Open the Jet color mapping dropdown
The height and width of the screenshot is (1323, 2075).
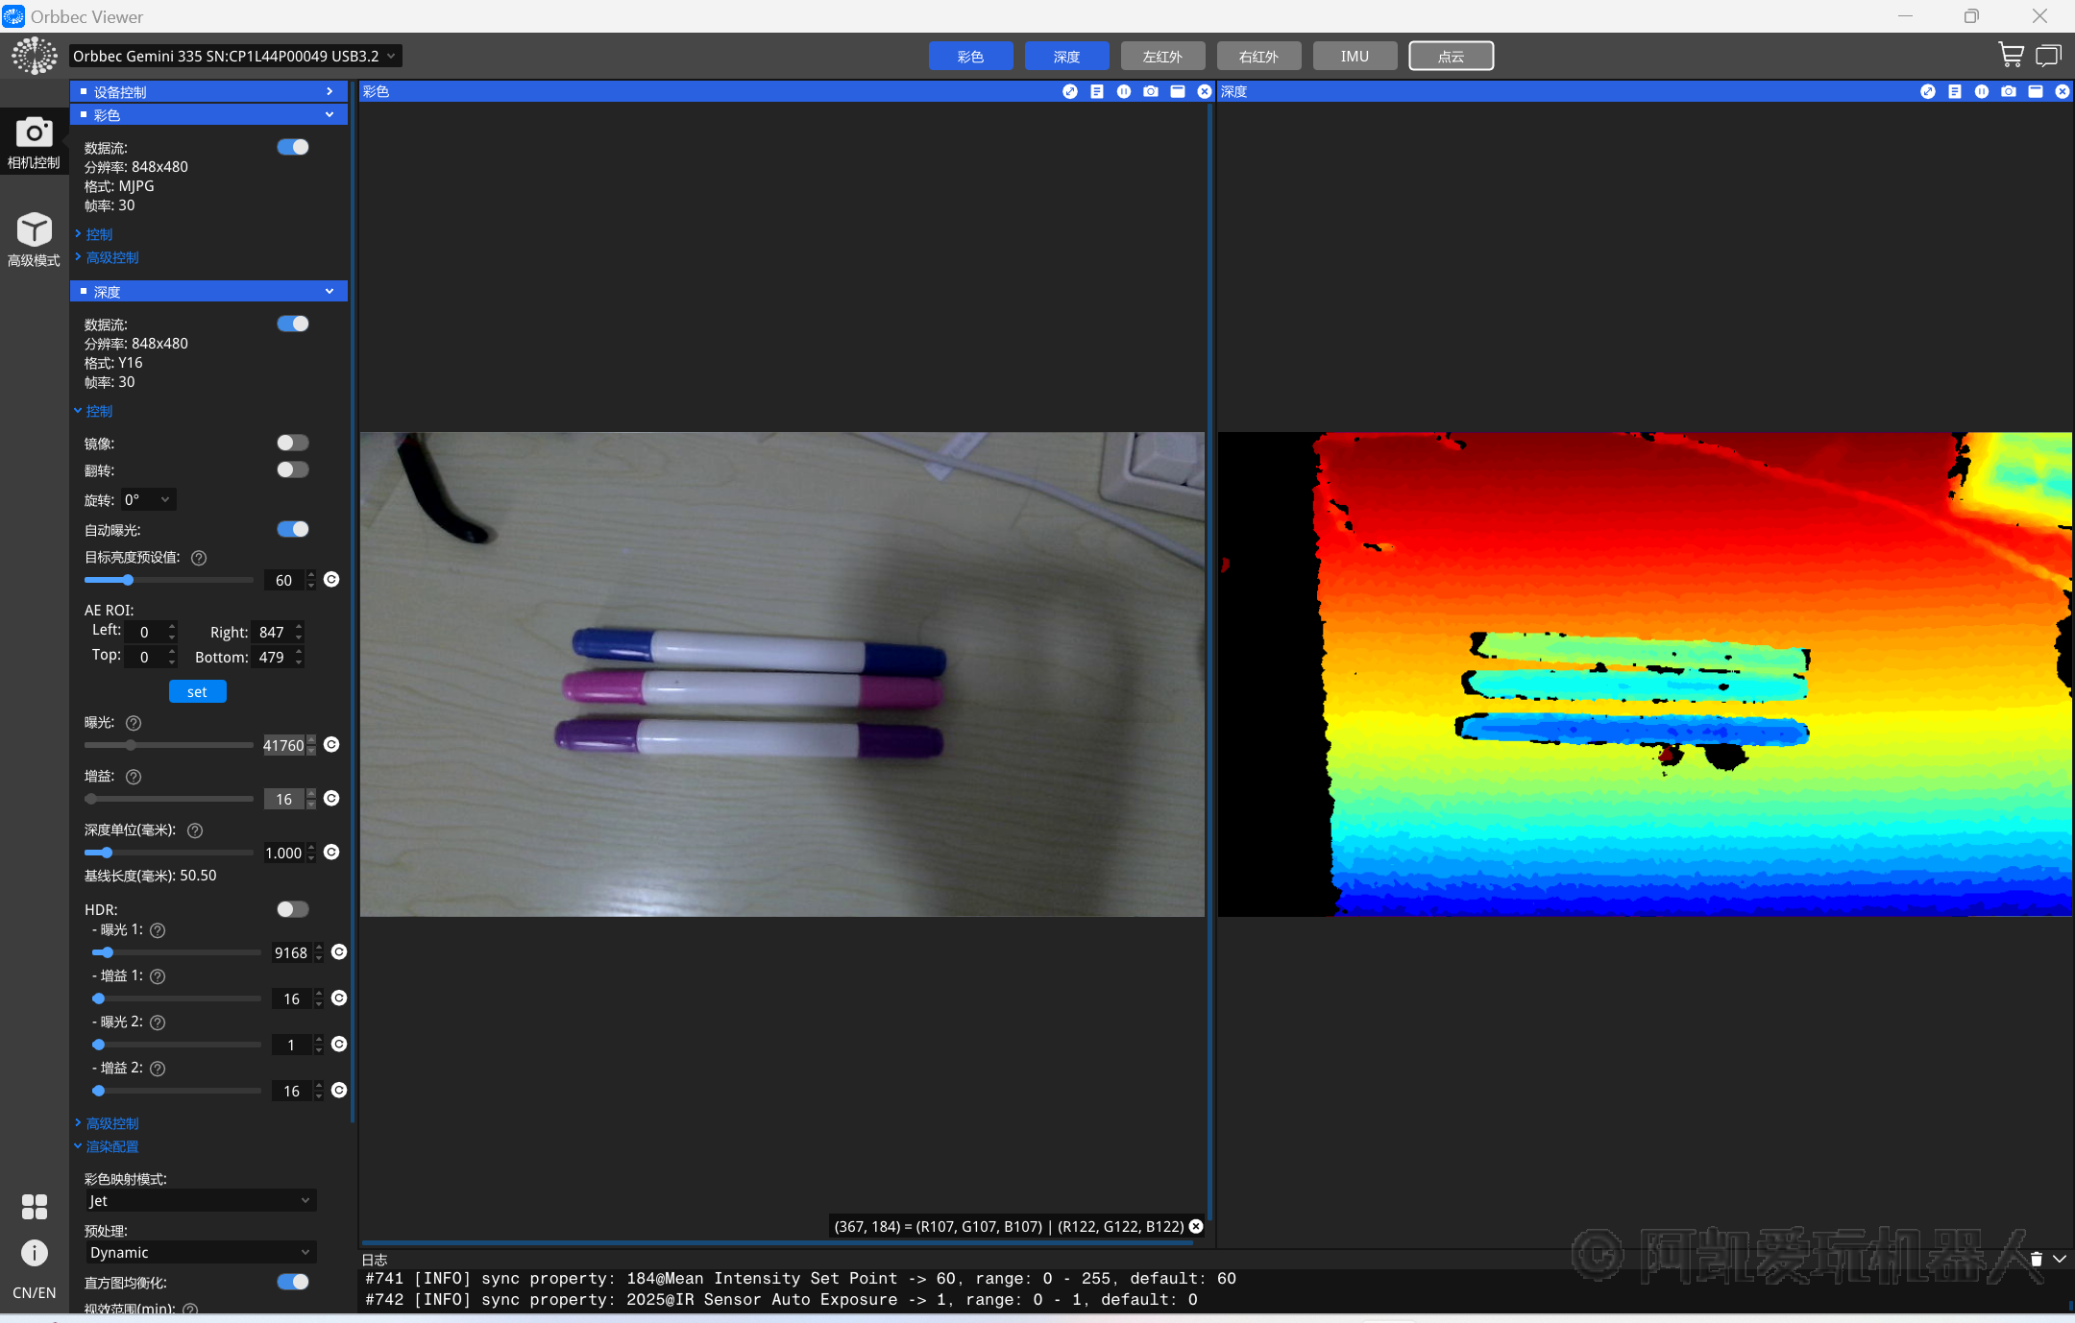click(x=200, y=1200)
